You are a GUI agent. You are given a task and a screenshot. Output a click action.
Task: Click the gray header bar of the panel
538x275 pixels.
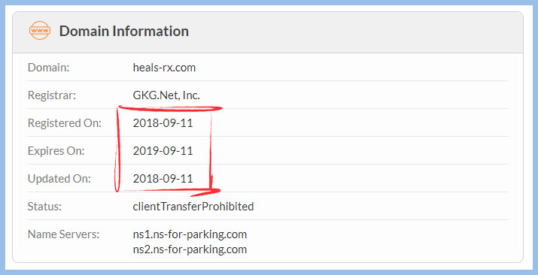click(x=268, y=32)
